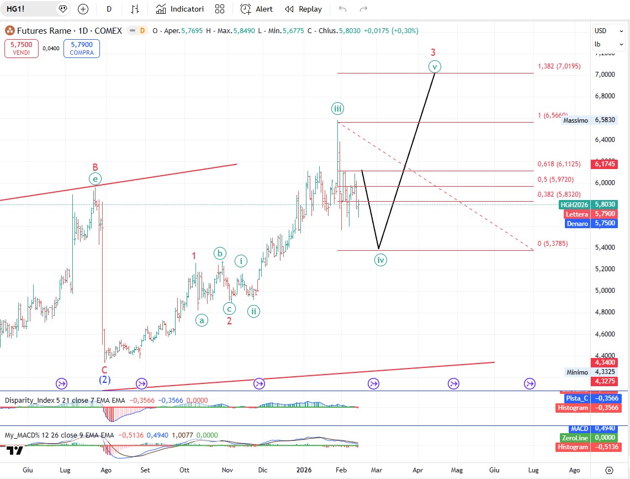Click the ZeroLine 0,0000 scale label

[x=588, y=438]
